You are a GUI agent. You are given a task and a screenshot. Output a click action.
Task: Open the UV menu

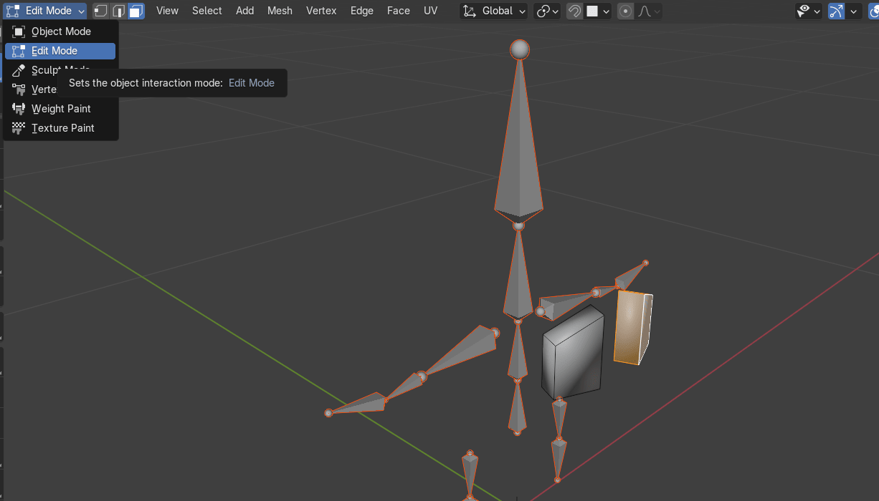430,11
